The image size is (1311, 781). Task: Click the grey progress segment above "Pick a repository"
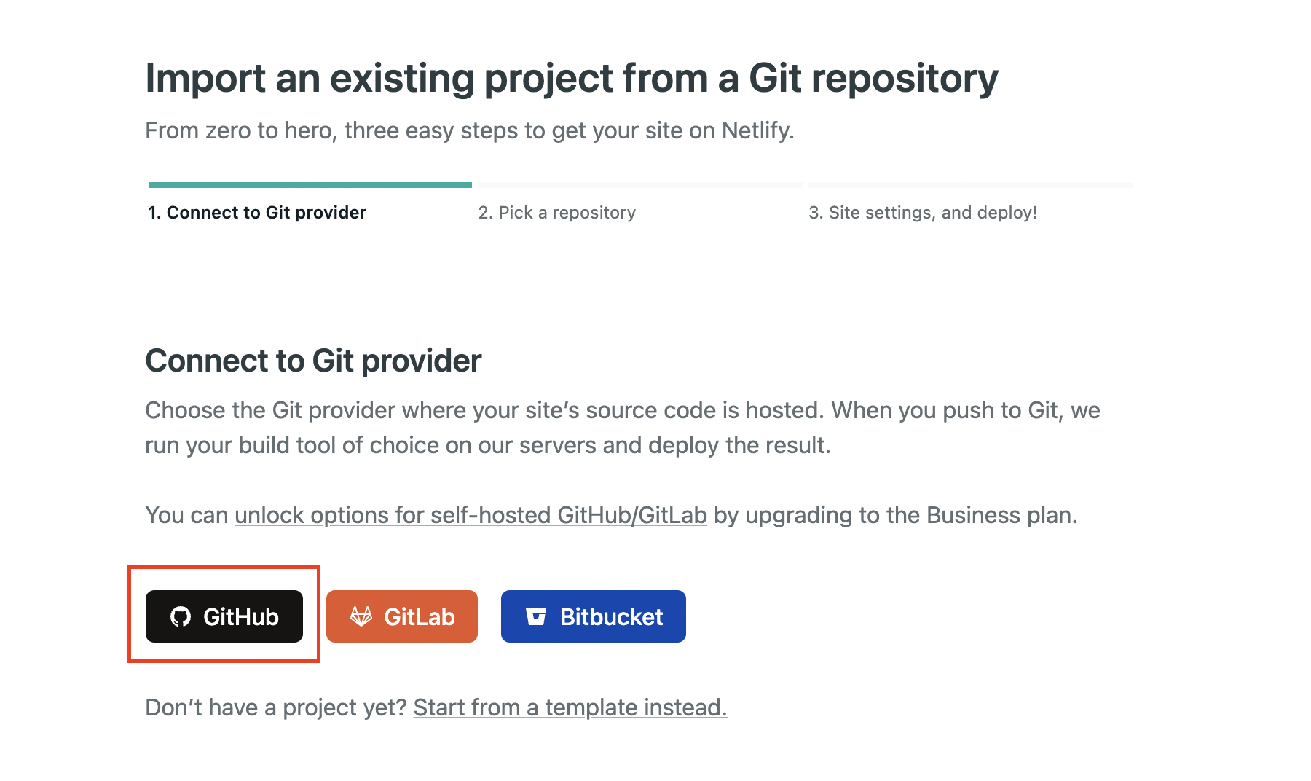coord(639,185)
